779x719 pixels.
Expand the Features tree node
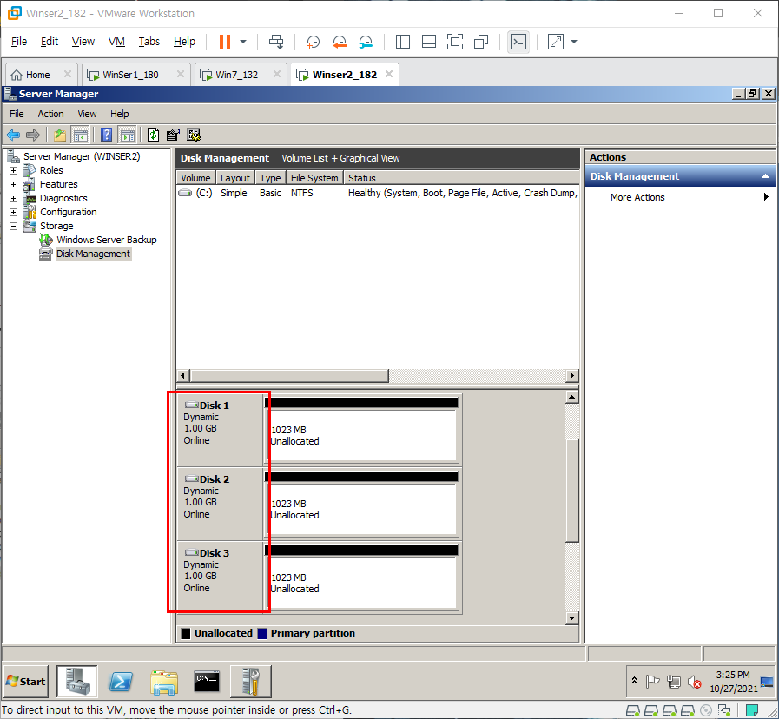(13, 184)
